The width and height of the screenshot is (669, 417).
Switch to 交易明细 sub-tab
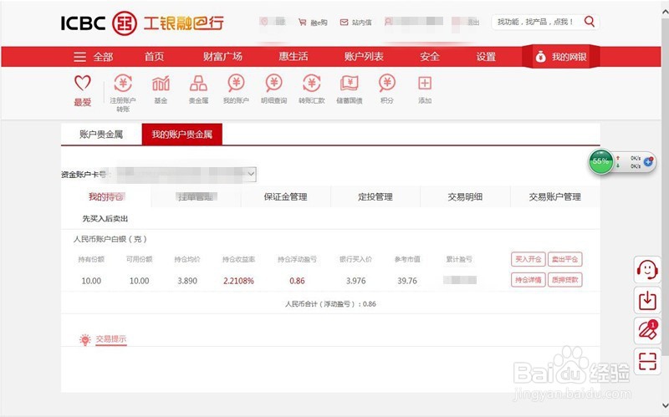[x=465, y=197]
